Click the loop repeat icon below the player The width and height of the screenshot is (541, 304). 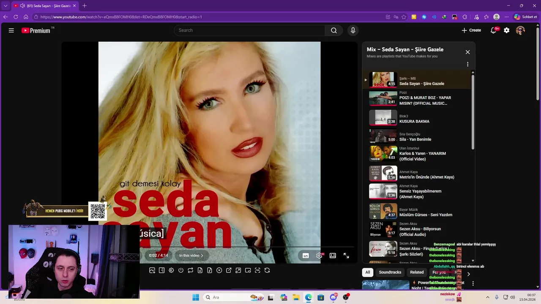coord(190,270)
